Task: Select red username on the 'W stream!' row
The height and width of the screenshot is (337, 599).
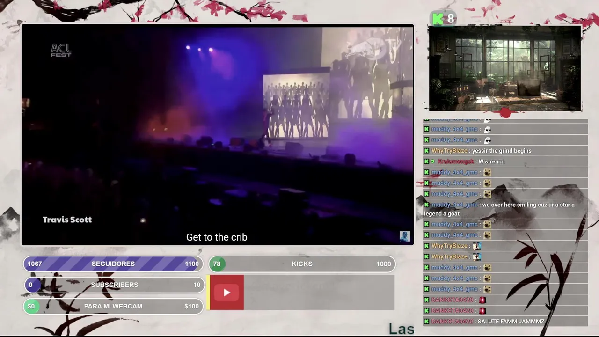Action: pos(455,161)
